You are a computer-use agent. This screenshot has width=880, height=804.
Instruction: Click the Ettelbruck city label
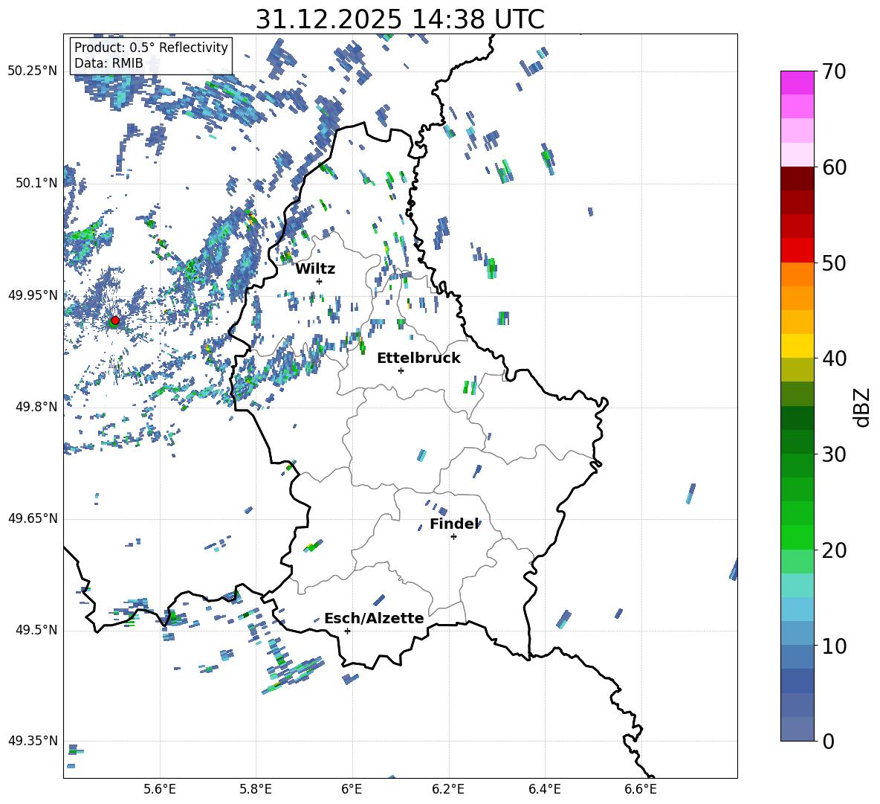418,358
